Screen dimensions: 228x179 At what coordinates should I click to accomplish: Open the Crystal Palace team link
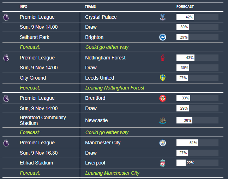coord(101,17)
